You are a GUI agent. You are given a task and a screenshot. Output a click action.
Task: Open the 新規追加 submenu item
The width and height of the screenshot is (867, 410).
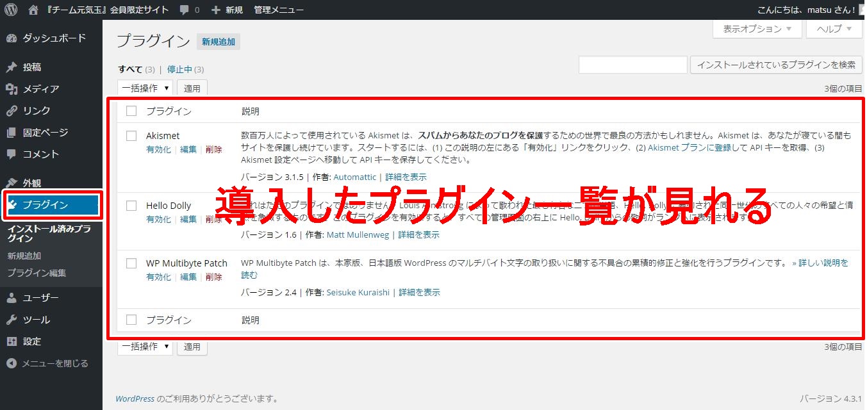point(24,256)
